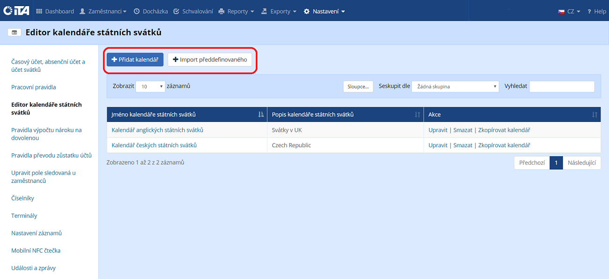This screenshot has width=609, height=279.
Task: Expand the Zaměstnanci menu
Action: coord(103,11)
